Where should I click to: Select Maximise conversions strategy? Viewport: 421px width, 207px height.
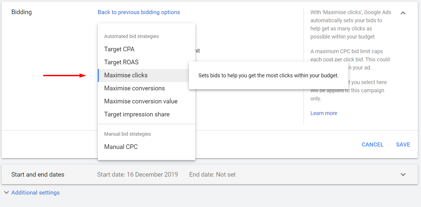click(x=134, y=88)
